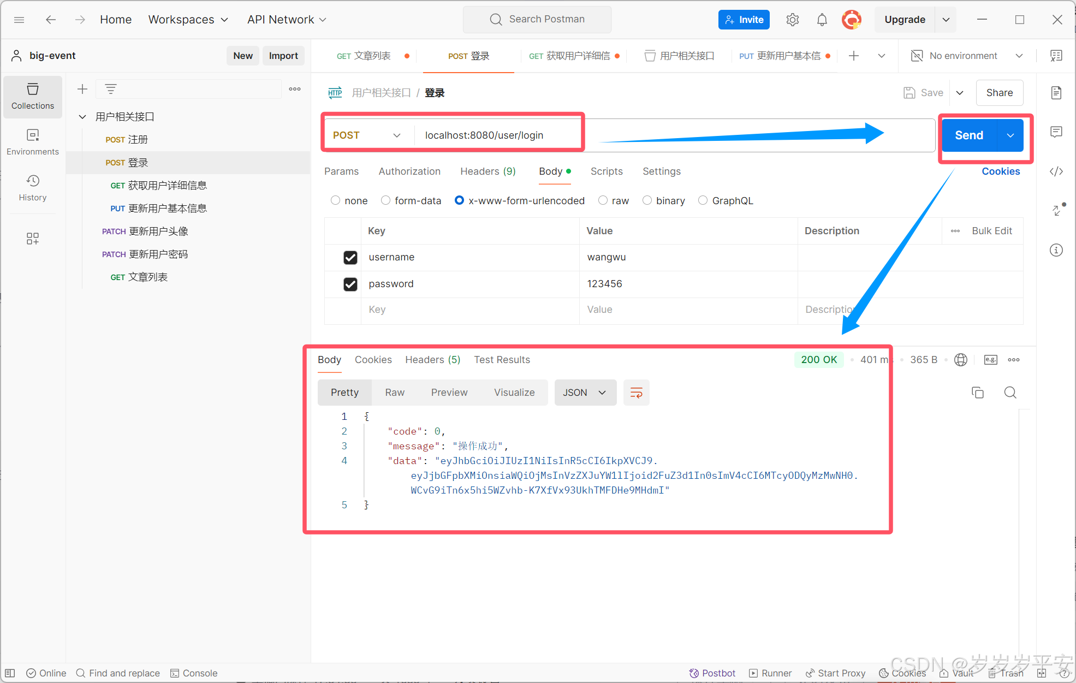Toggle sidebar icon in status bar

(10, 673)
